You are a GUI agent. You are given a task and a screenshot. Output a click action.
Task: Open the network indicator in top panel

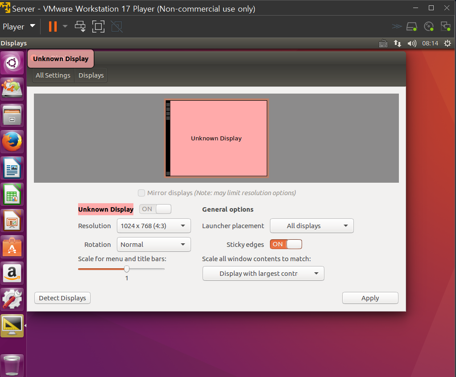coord(397,44)
